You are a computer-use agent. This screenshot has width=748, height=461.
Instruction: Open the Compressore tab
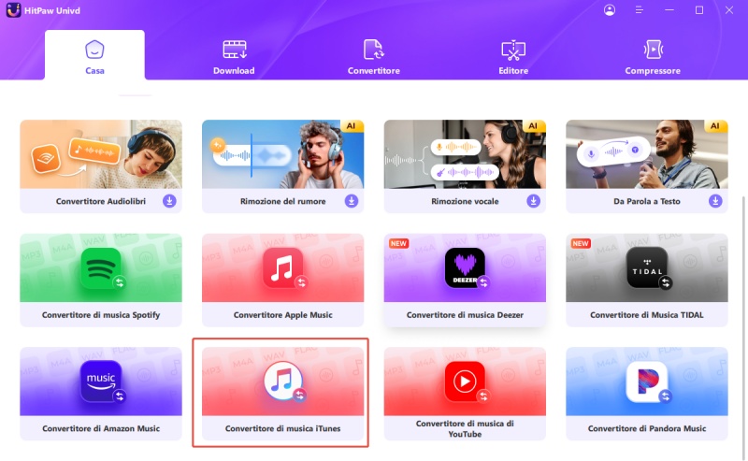click(x=653, y=57)
